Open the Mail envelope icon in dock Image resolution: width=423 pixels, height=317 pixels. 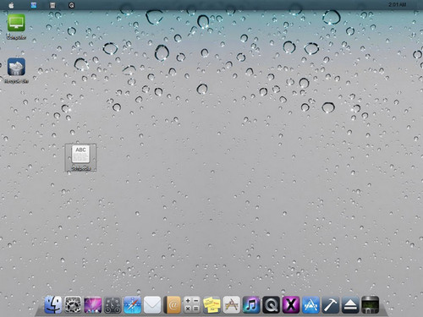[152, 304]
